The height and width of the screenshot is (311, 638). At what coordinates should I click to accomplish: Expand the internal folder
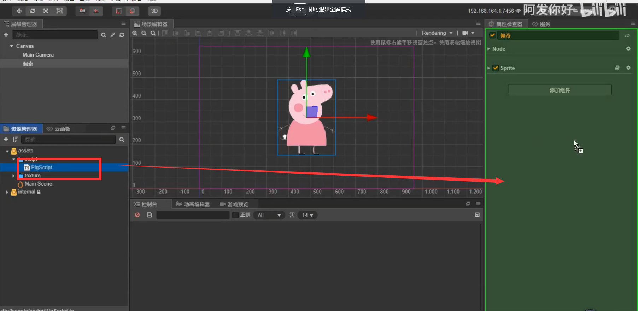click(x=7, y=192)
